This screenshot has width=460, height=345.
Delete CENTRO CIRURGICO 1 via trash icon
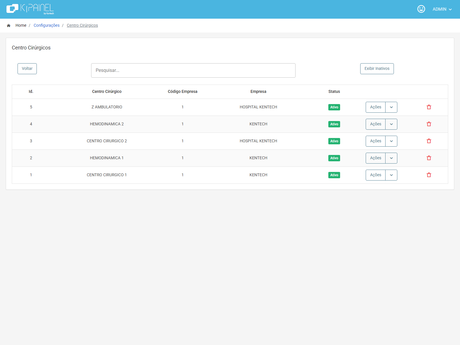(429, 175)
